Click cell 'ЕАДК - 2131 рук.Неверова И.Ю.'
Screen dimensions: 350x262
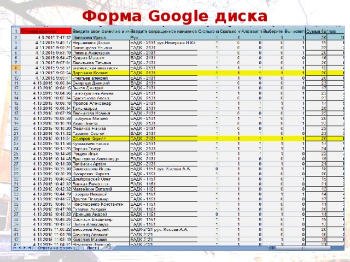pos(164,43)
